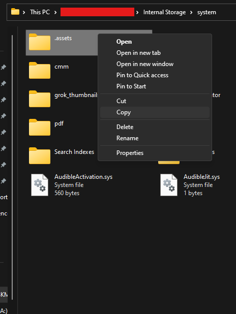Expand the chevron after Internal Storage
236x314 pixels.
pyautogui.click(x=191, y=12)
